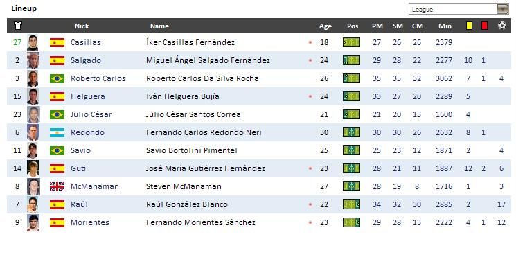Click red dot marker beside Salgado's age

click(x=310, y=60)
